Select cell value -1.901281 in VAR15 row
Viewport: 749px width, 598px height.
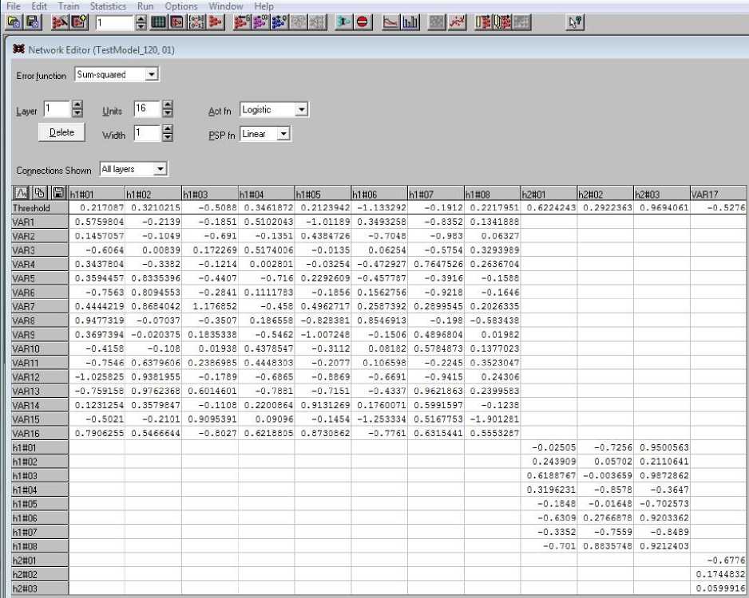point(492,419)
